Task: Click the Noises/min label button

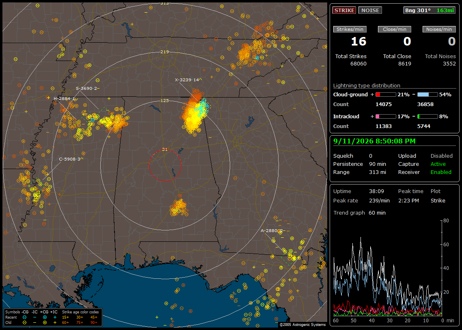Action: coord(439,29)
